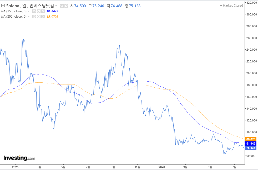The width and height of the screenshot is (258, 170).
Task: Click the close price 75.138 in header
Action: pos(135,6)
